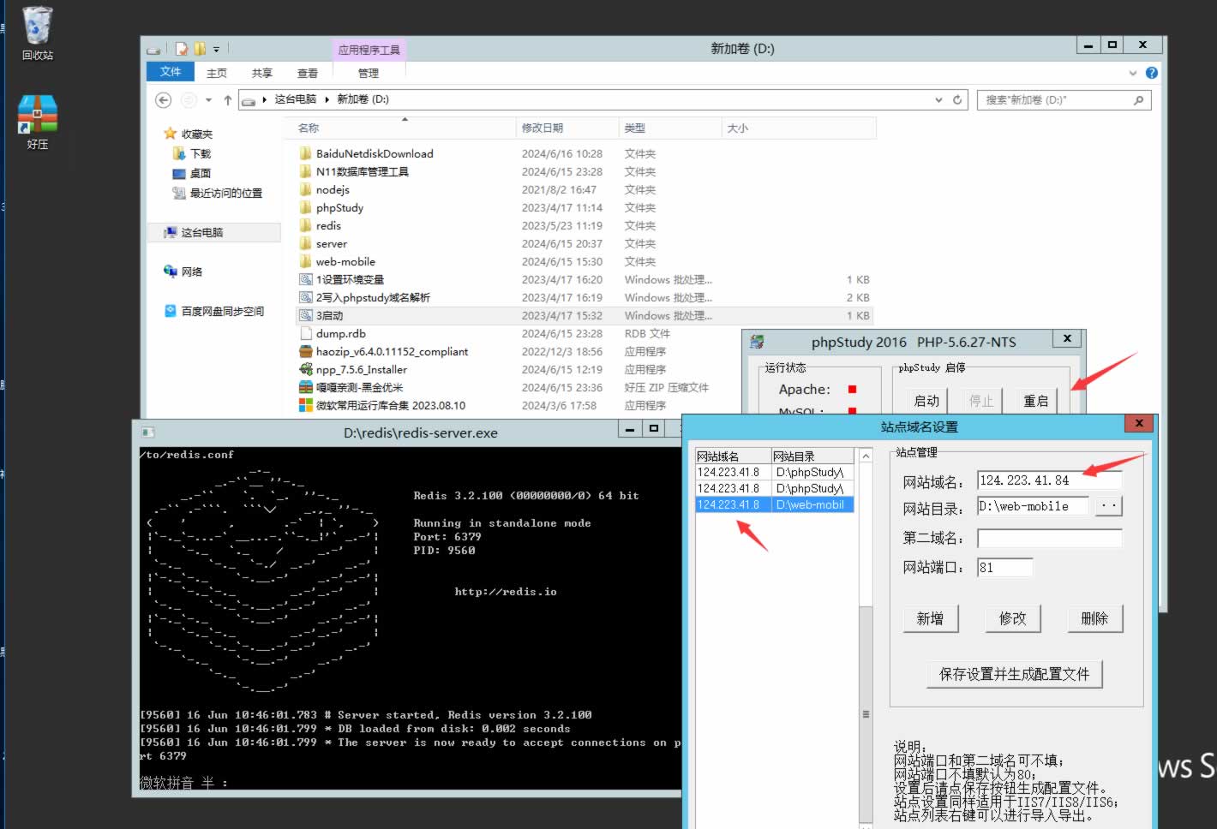This screenshot has width=1217, height=829.
Task: Click the 网站端口 input field
Action: click(x=1004, y=567)
